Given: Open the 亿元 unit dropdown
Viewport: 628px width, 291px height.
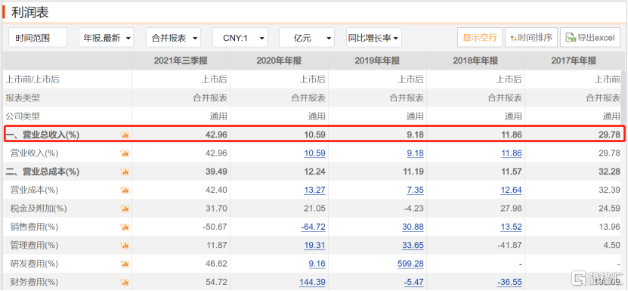Looking at the screenshot, I should [306, 38].
